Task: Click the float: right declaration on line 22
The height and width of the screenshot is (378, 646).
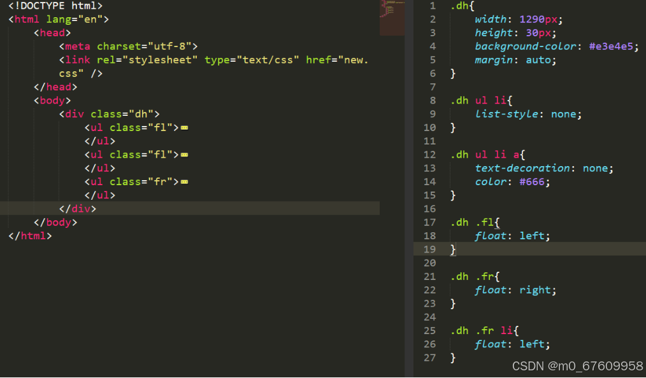Action: pos(513,290)
